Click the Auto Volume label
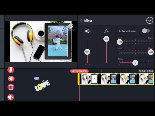This screenshot has height=116, width=155. click(x=127, y=31)
